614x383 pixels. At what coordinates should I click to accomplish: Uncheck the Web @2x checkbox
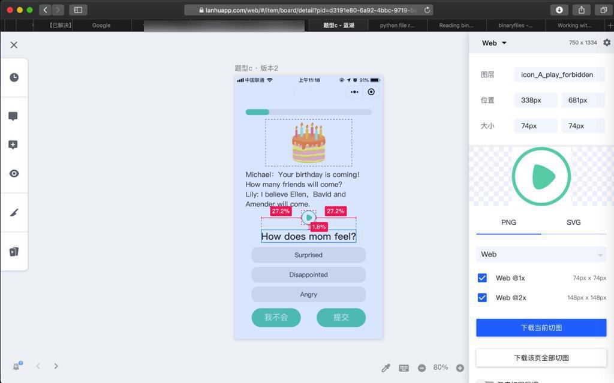click(482, 298)
